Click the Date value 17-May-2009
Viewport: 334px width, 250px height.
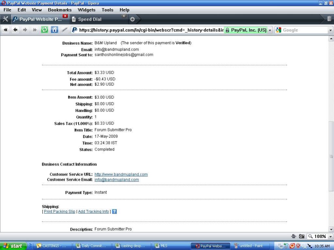pos(106,136)
